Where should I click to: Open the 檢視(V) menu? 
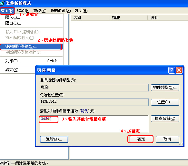pyautogui.click(x=40, y=11)
